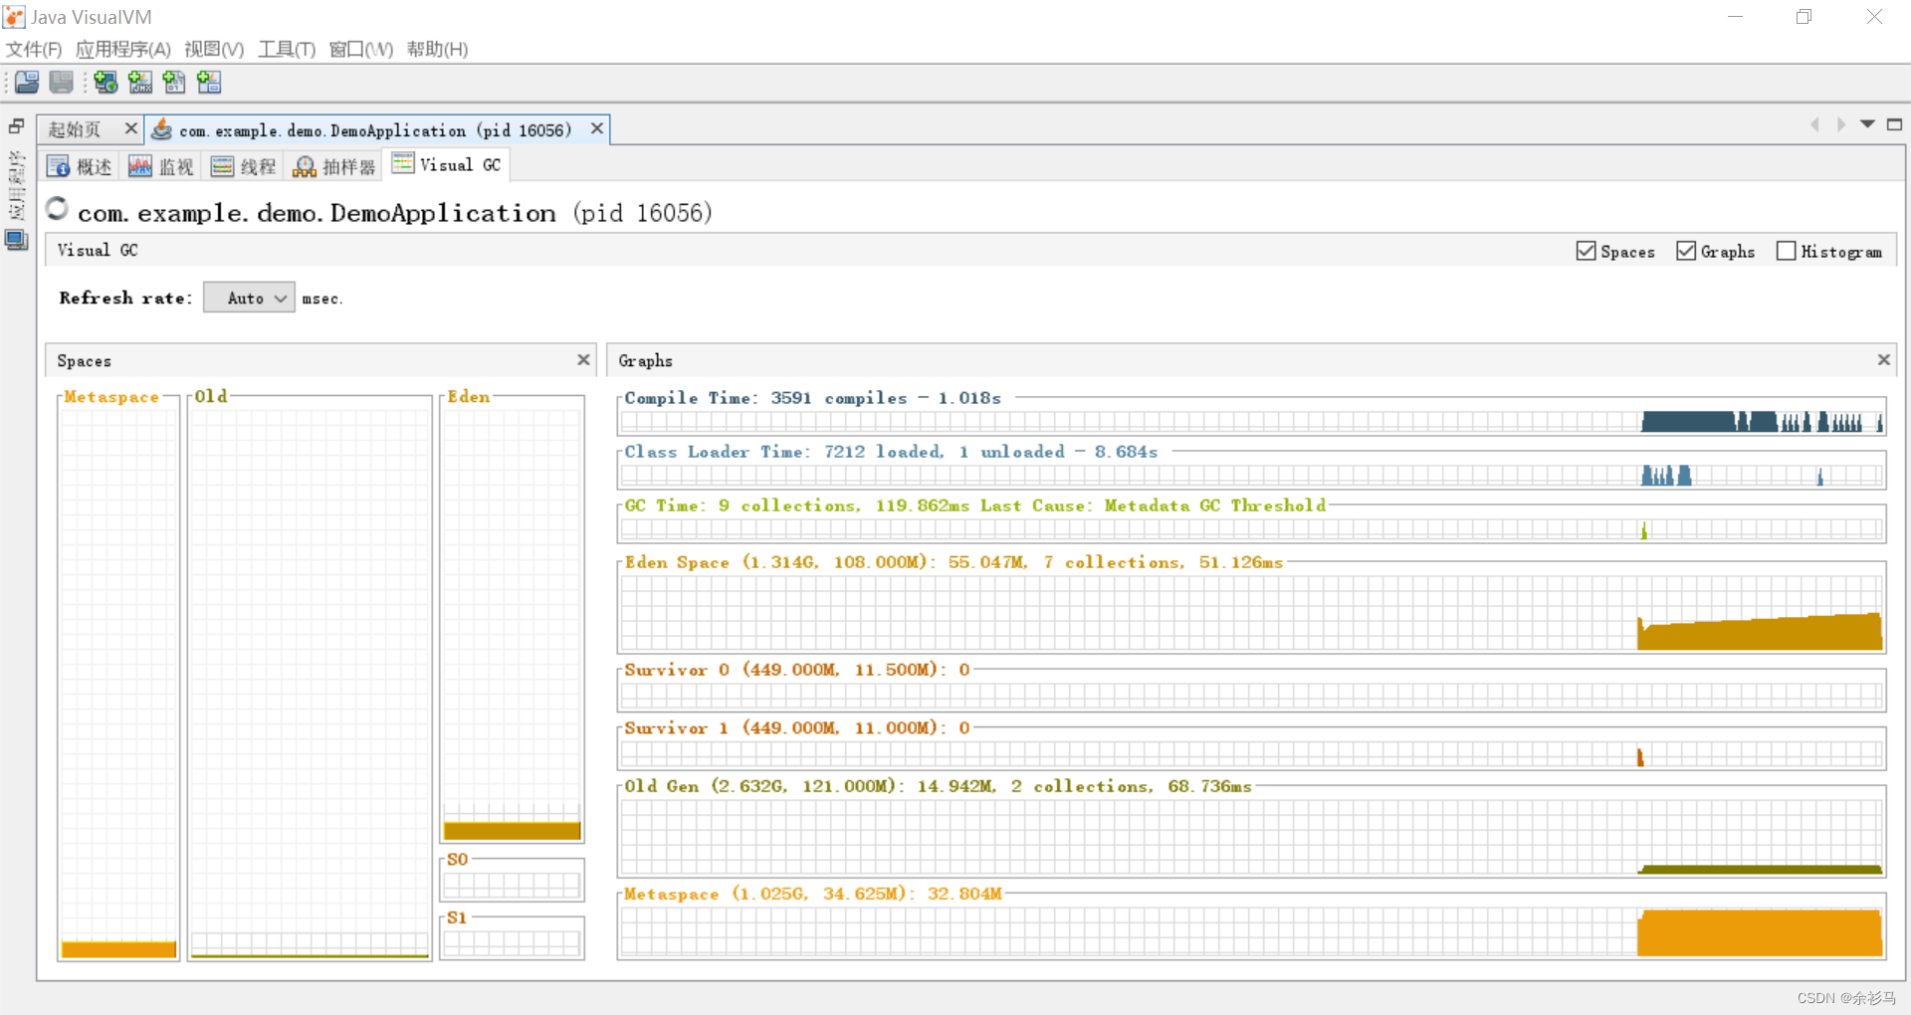
Task: Click the scroll tabs left arrow
Action: (x=1813, y=124)
